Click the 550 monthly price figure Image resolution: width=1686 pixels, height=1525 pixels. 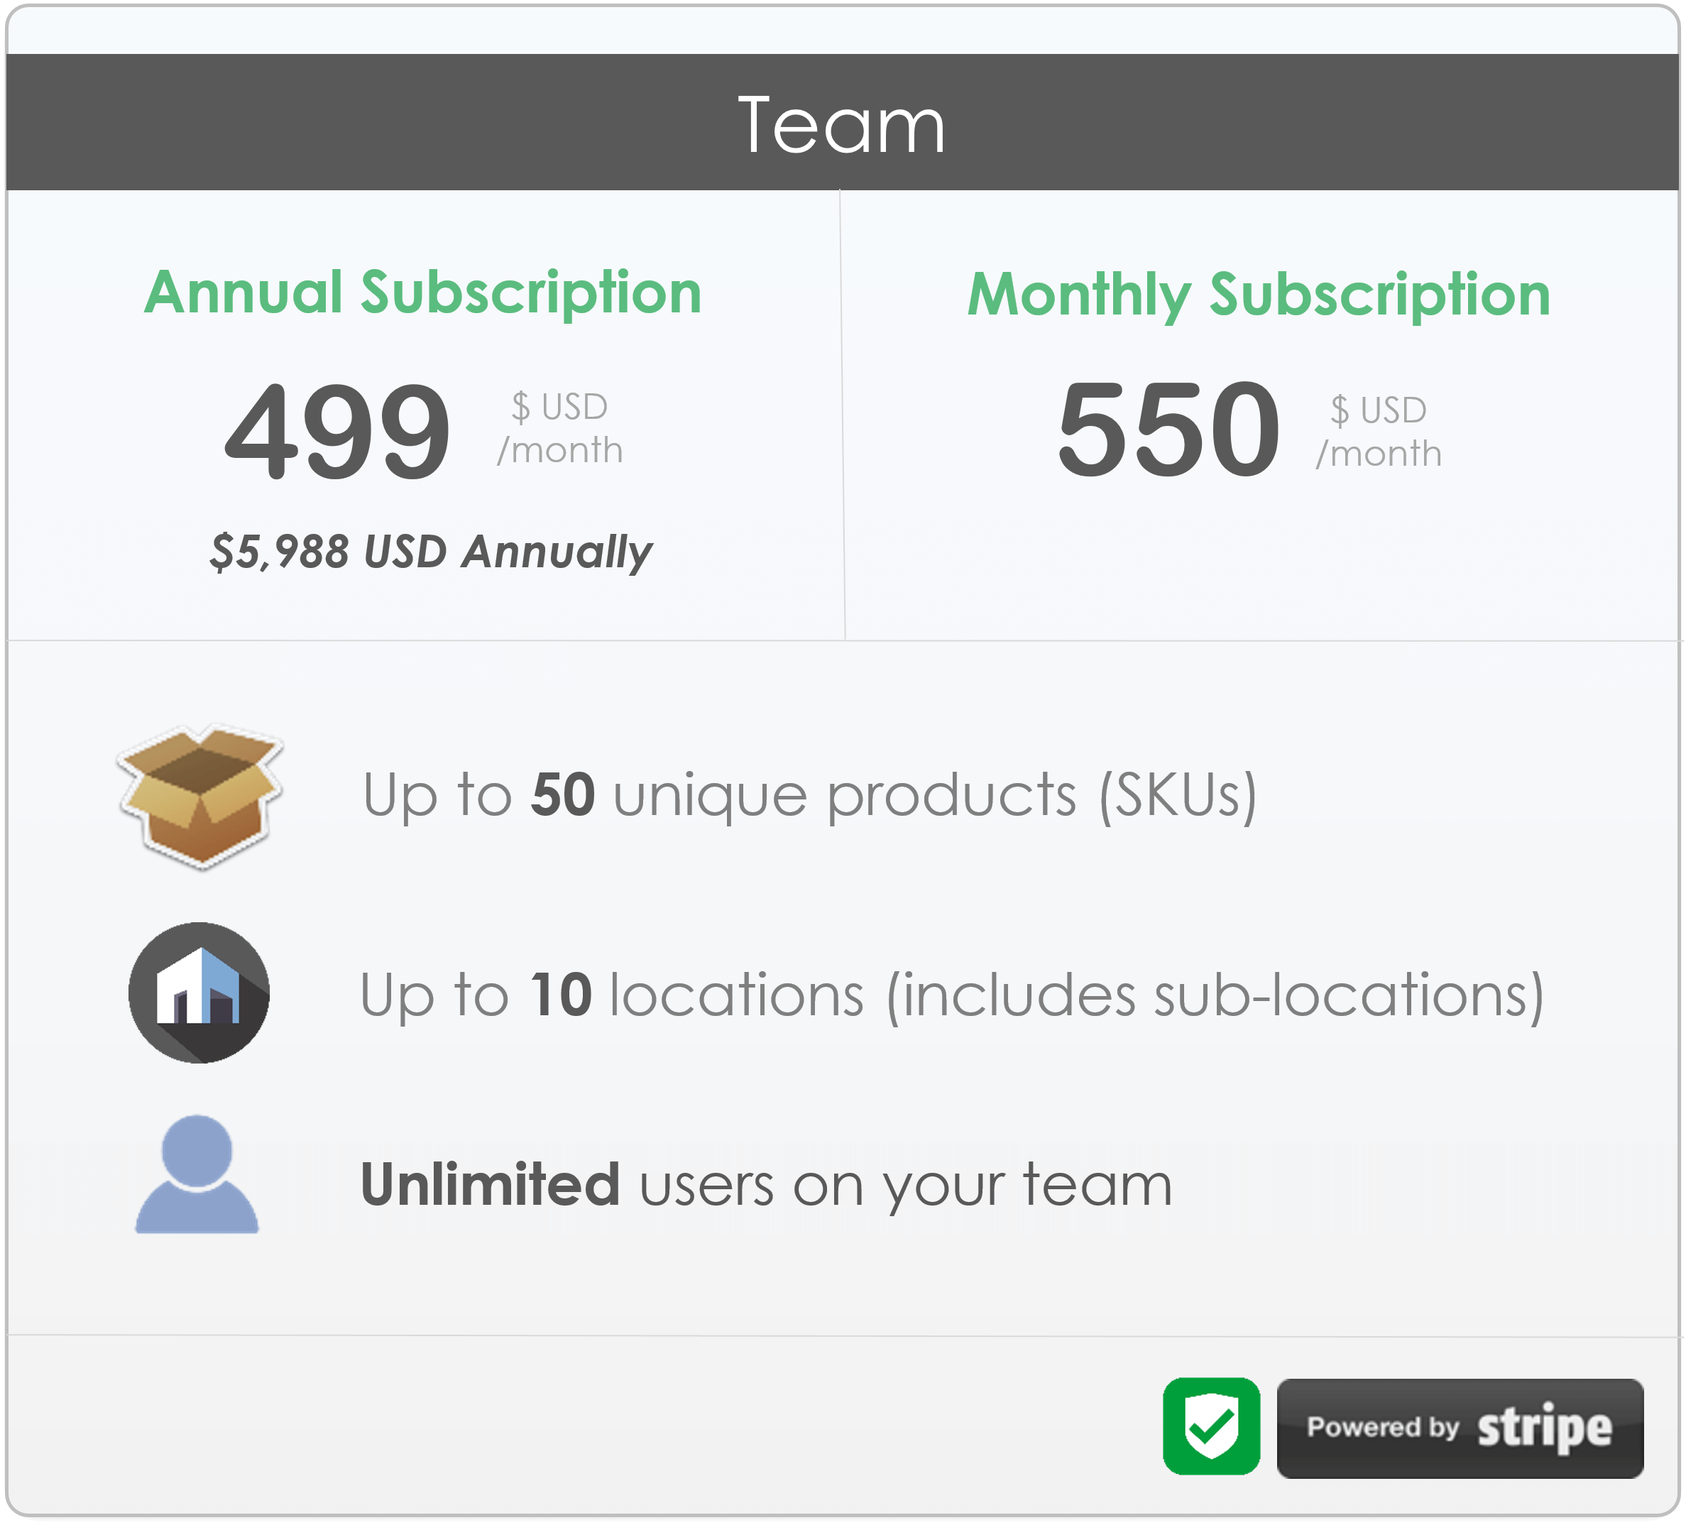(1168, 428)
